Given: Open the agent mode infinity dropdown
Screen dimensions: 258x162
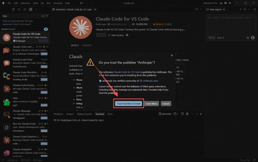Looking at the screenshot, I should [212, 38].
